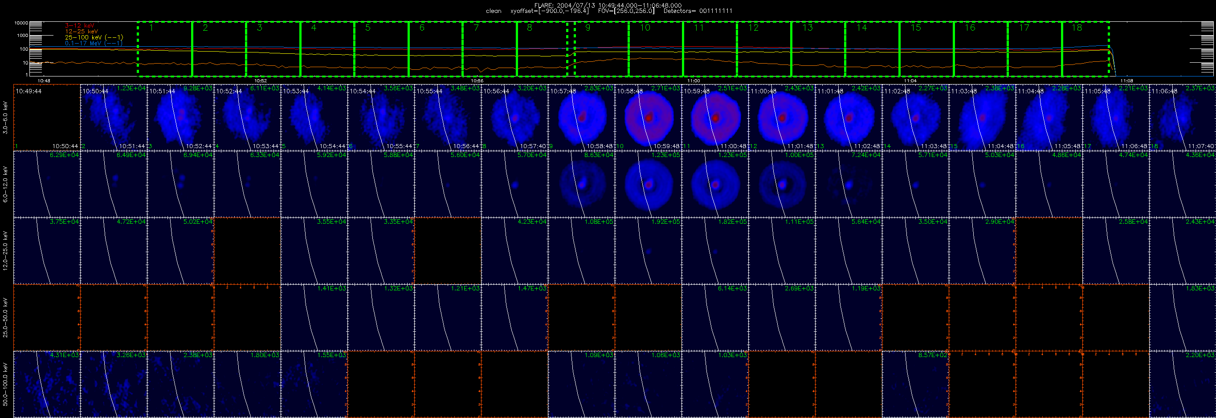Click the orange 12-25 keV legend entry
The image size is (1216, 418).
click(81, 31)
